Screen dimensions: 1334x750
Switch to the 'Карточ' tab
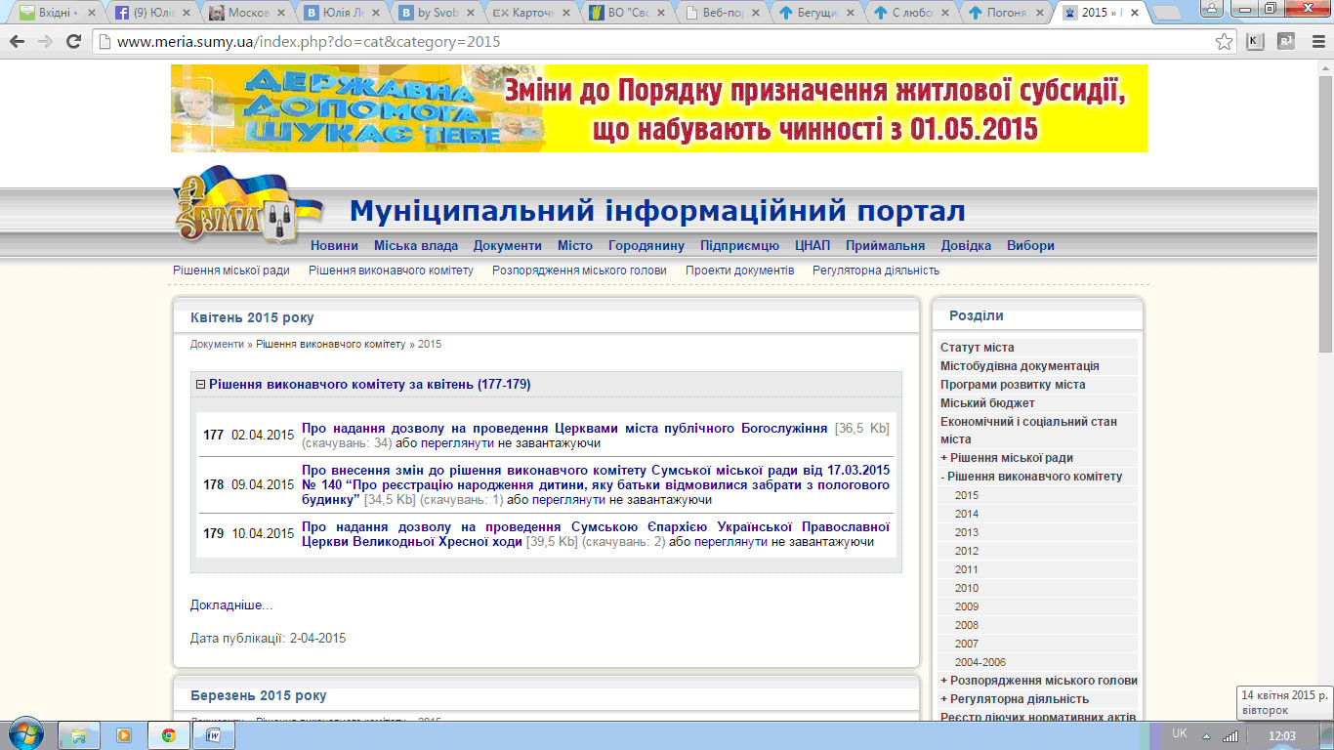click(529, 14)
